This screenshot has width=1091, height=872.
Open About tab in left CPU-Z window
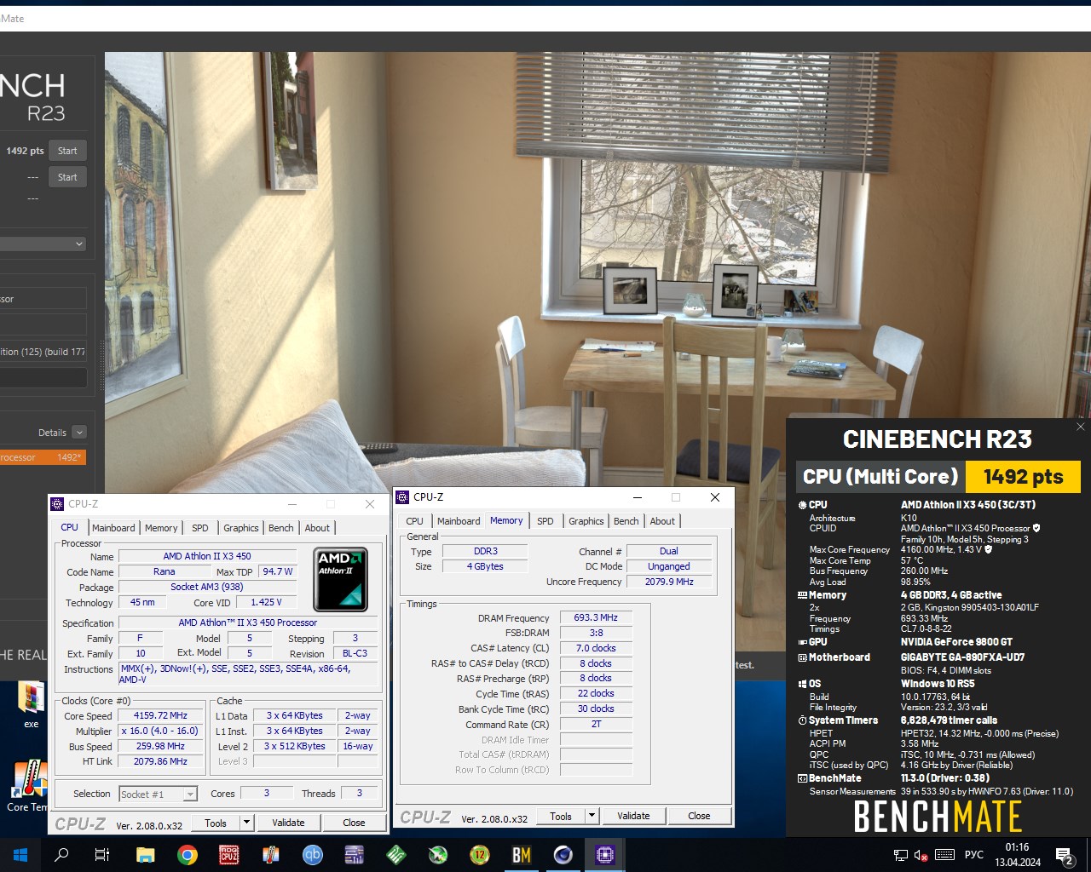tap(317, 528)
